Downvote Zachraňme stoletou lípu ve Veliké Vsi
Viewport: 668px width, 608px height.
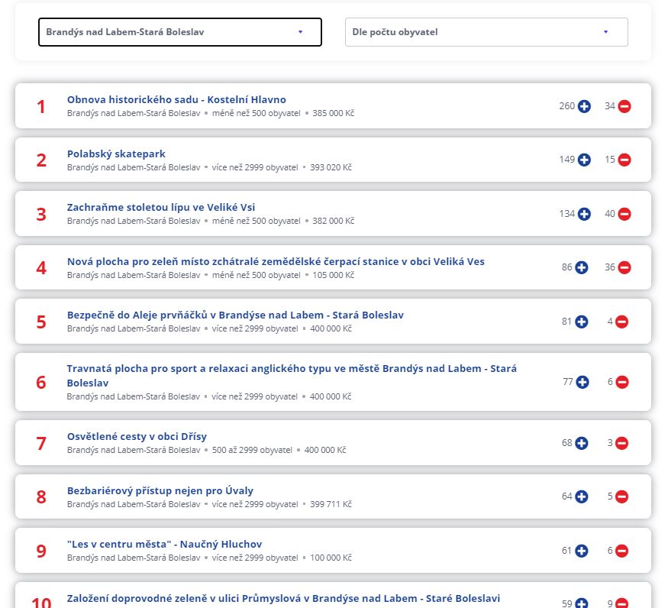[x=624, y=214]
